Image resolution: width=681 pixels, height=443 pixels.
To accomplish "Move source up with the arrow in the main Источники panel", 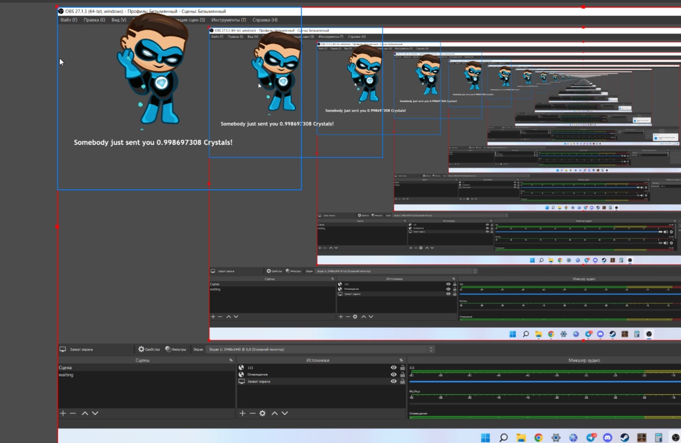I will (275, 413).
